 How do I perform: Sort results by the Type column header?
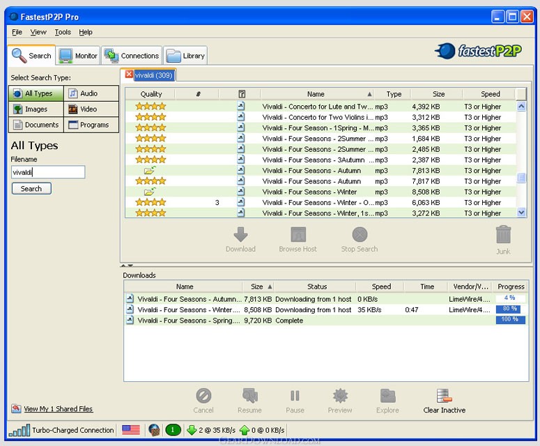click(x=393, y=94)
